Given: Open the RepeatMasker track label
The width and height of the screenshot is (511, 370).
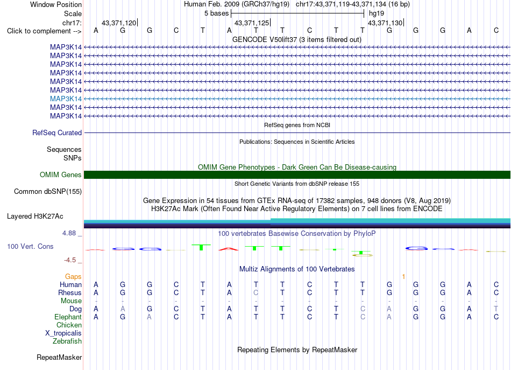Looking at the screenshot, I should point(59,357).
